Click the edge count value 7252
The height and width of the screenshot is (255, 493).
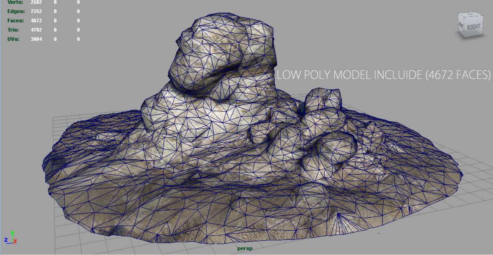[36, 11]
